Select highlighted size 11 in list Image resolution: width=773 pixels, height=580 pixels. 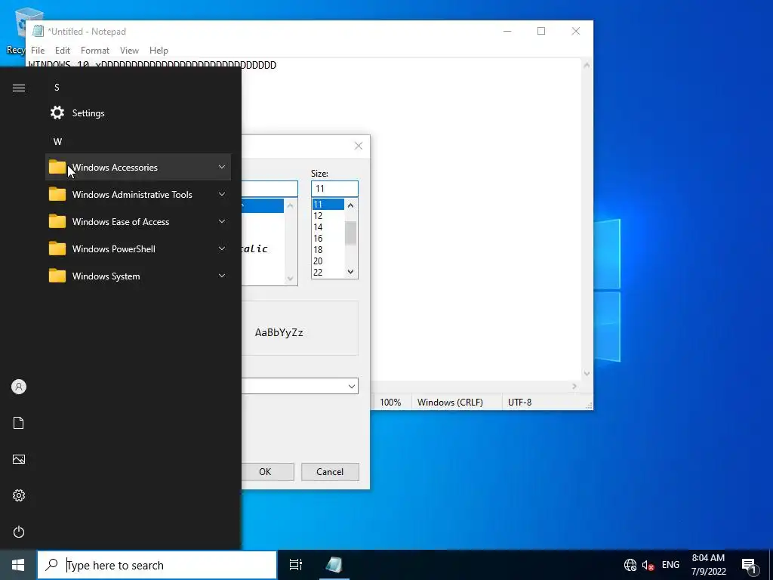(328, 204)
